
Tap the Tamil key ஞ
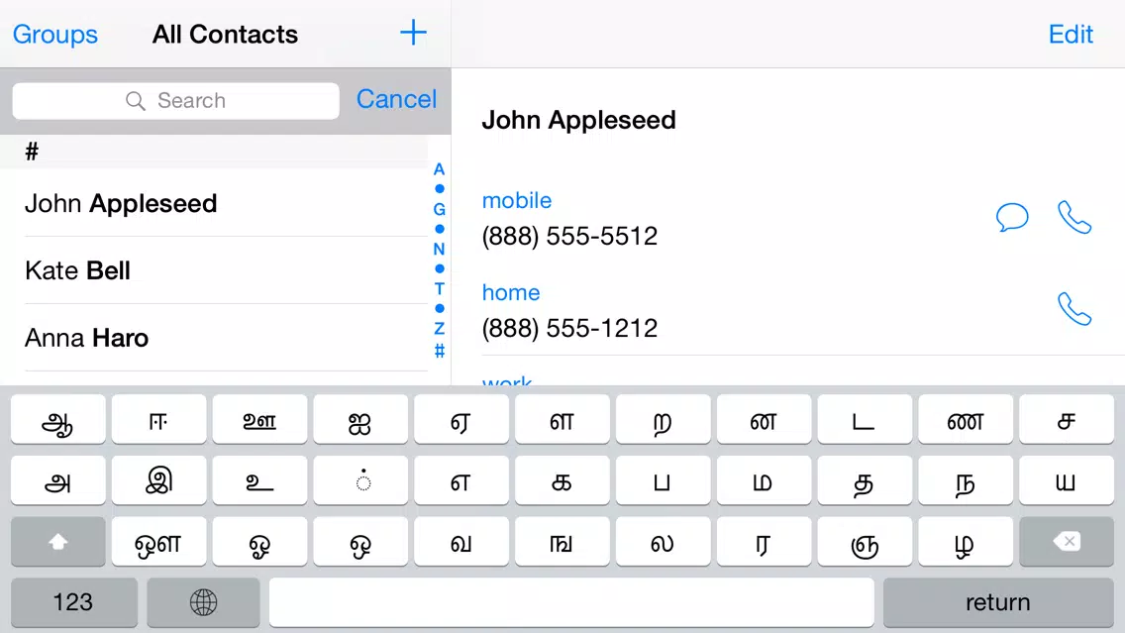pos(865,542)
